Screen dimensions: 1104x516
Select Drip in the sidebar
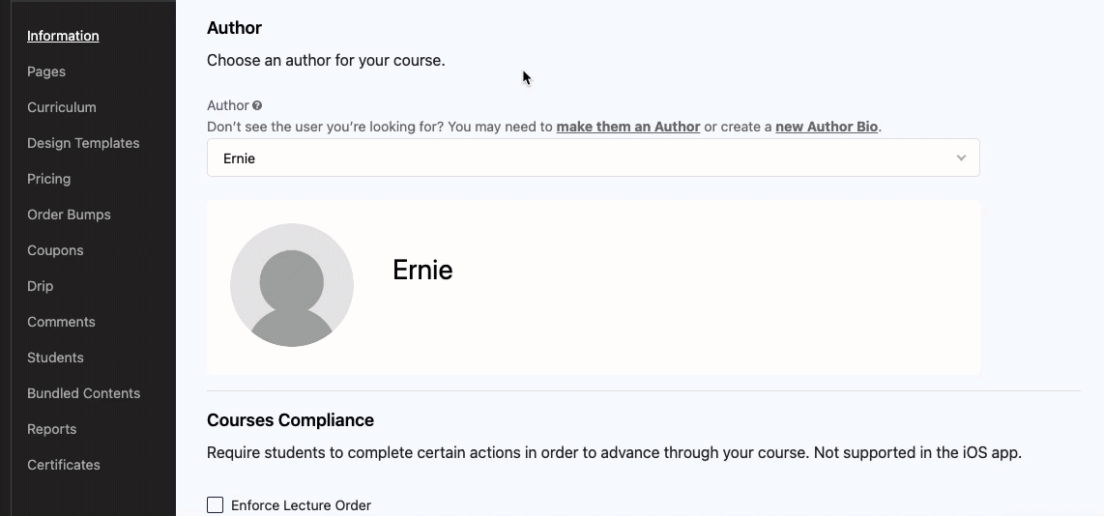[41, 287]
